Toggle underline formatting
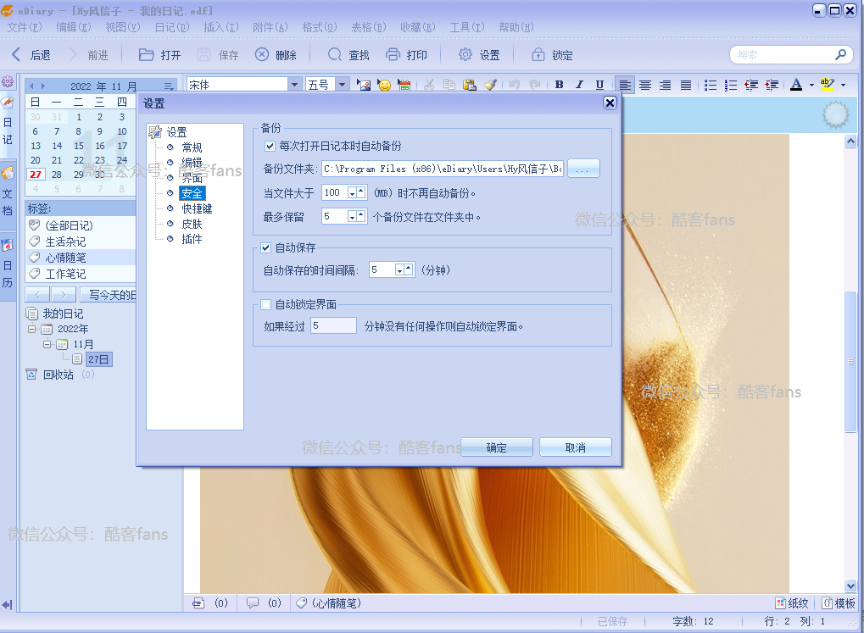864x633 pixels. pyautogui.click(x=599, y=85)
